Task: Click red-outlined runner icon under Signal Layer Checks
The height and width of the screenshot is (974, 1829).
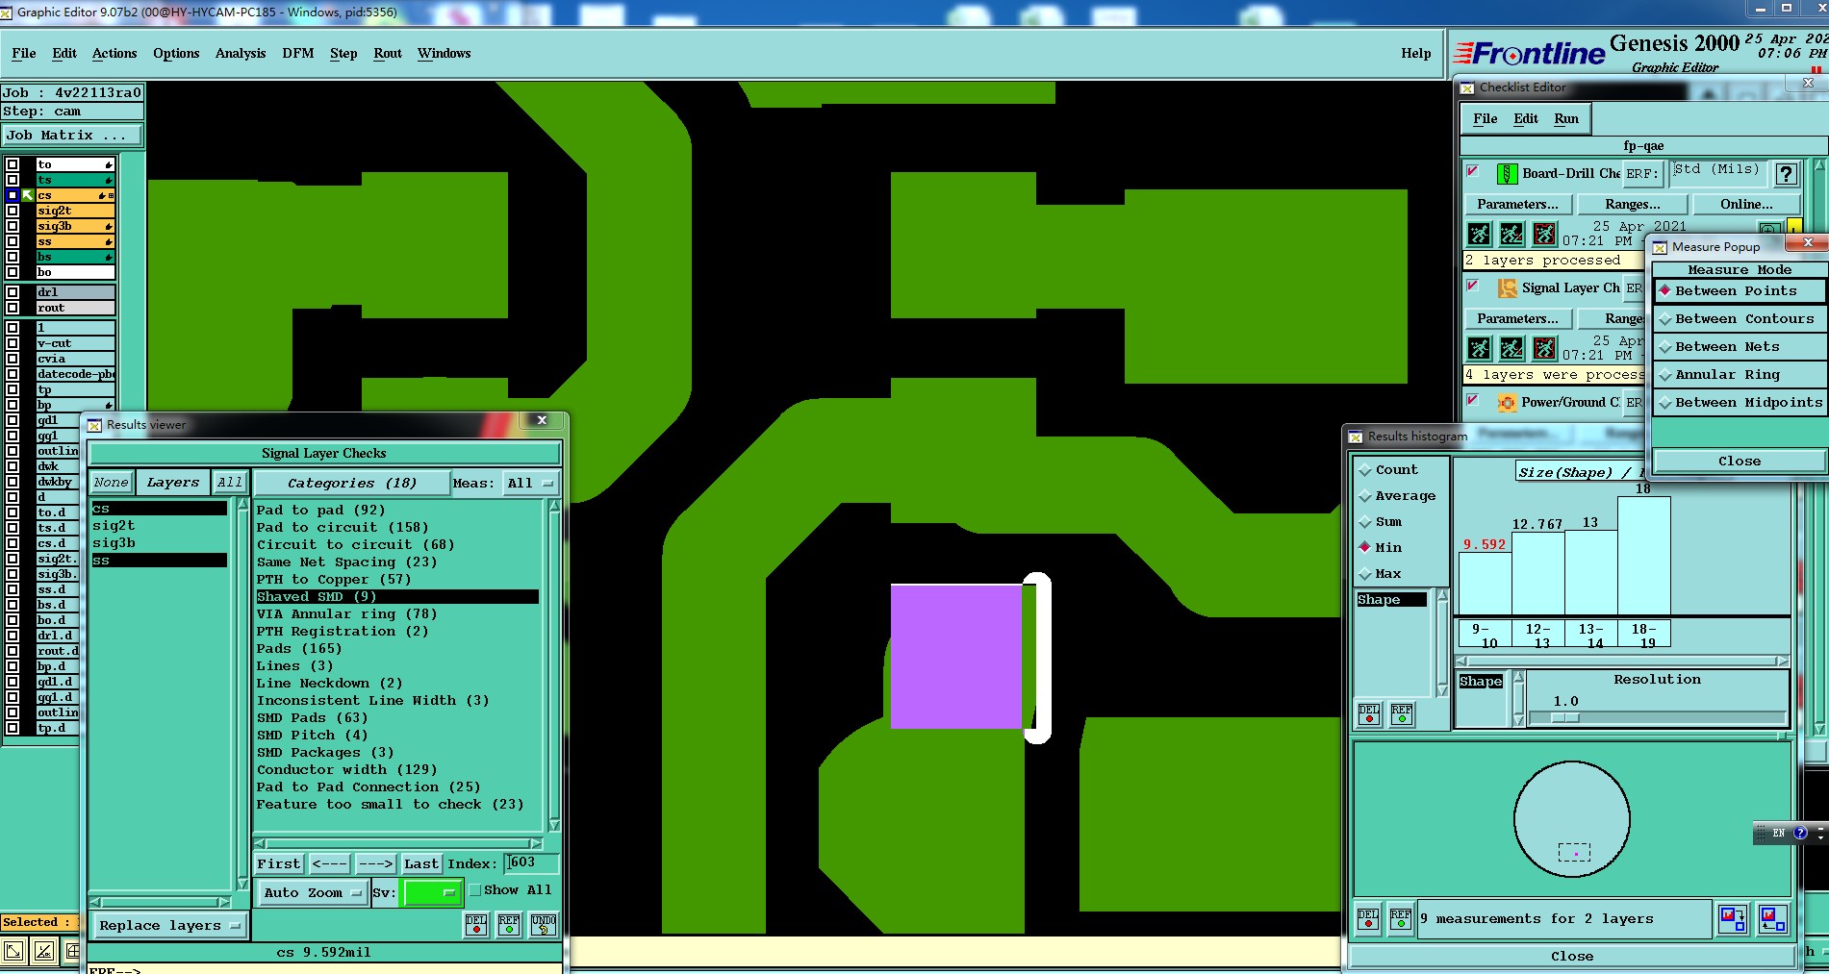Action: pyautogui.click(x=1544, y=348)
